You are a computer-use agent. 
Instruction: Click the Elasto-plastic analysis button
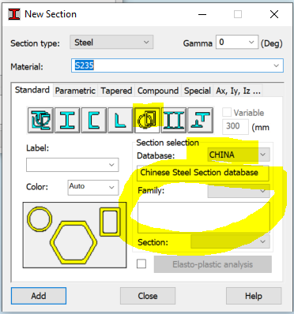point(213,264)
